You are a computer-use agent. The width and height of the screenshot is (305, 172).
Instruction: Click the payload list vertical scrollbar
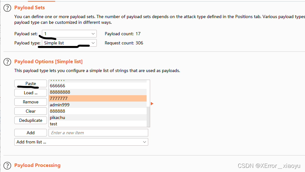148,114
